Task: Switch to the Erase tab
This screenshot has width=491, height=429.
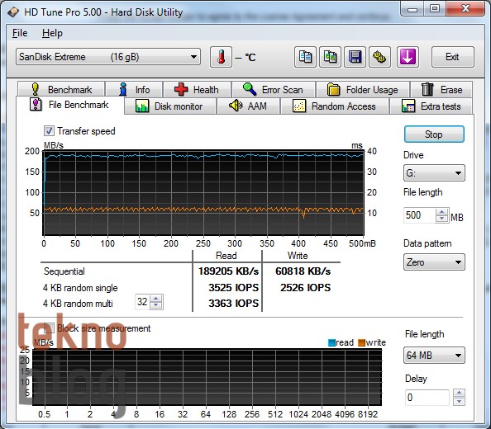Action: (441, 90)
